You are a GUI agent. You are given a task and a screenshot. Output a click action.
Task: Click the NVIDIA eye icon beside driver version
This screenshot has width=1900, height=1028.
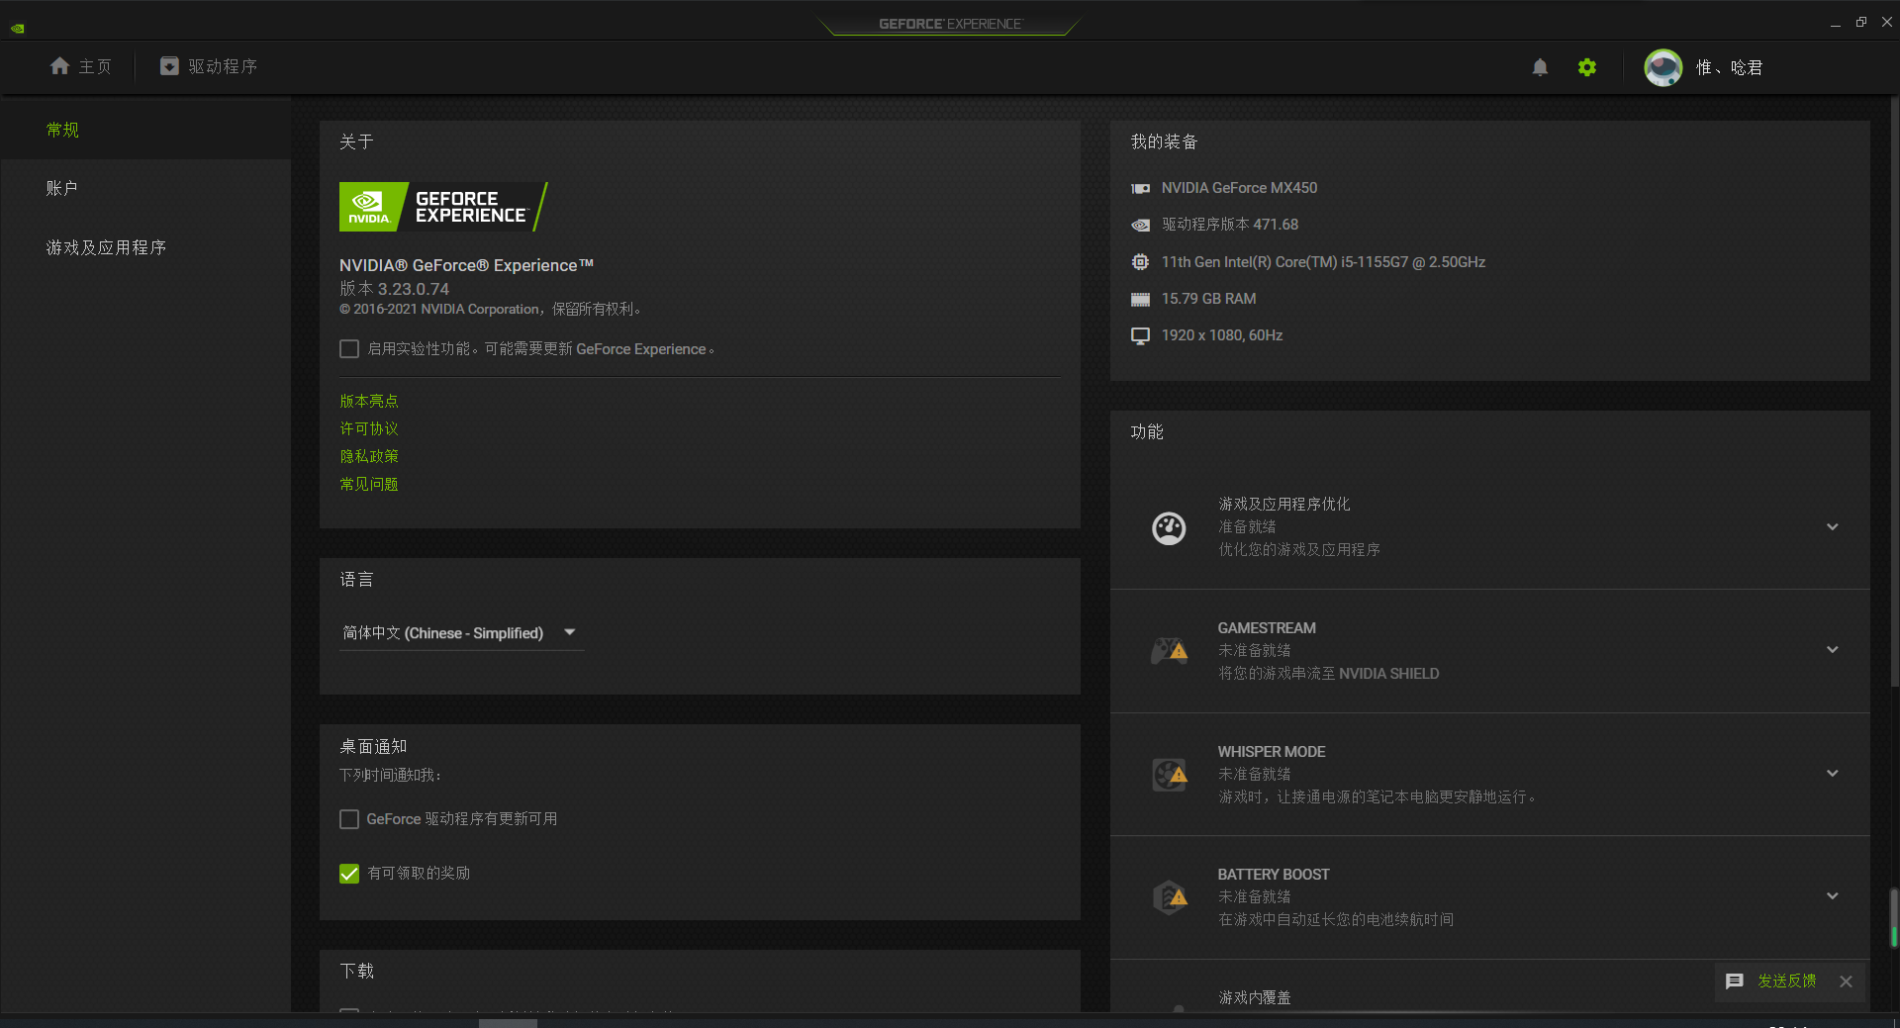(x=1140, y=225)
